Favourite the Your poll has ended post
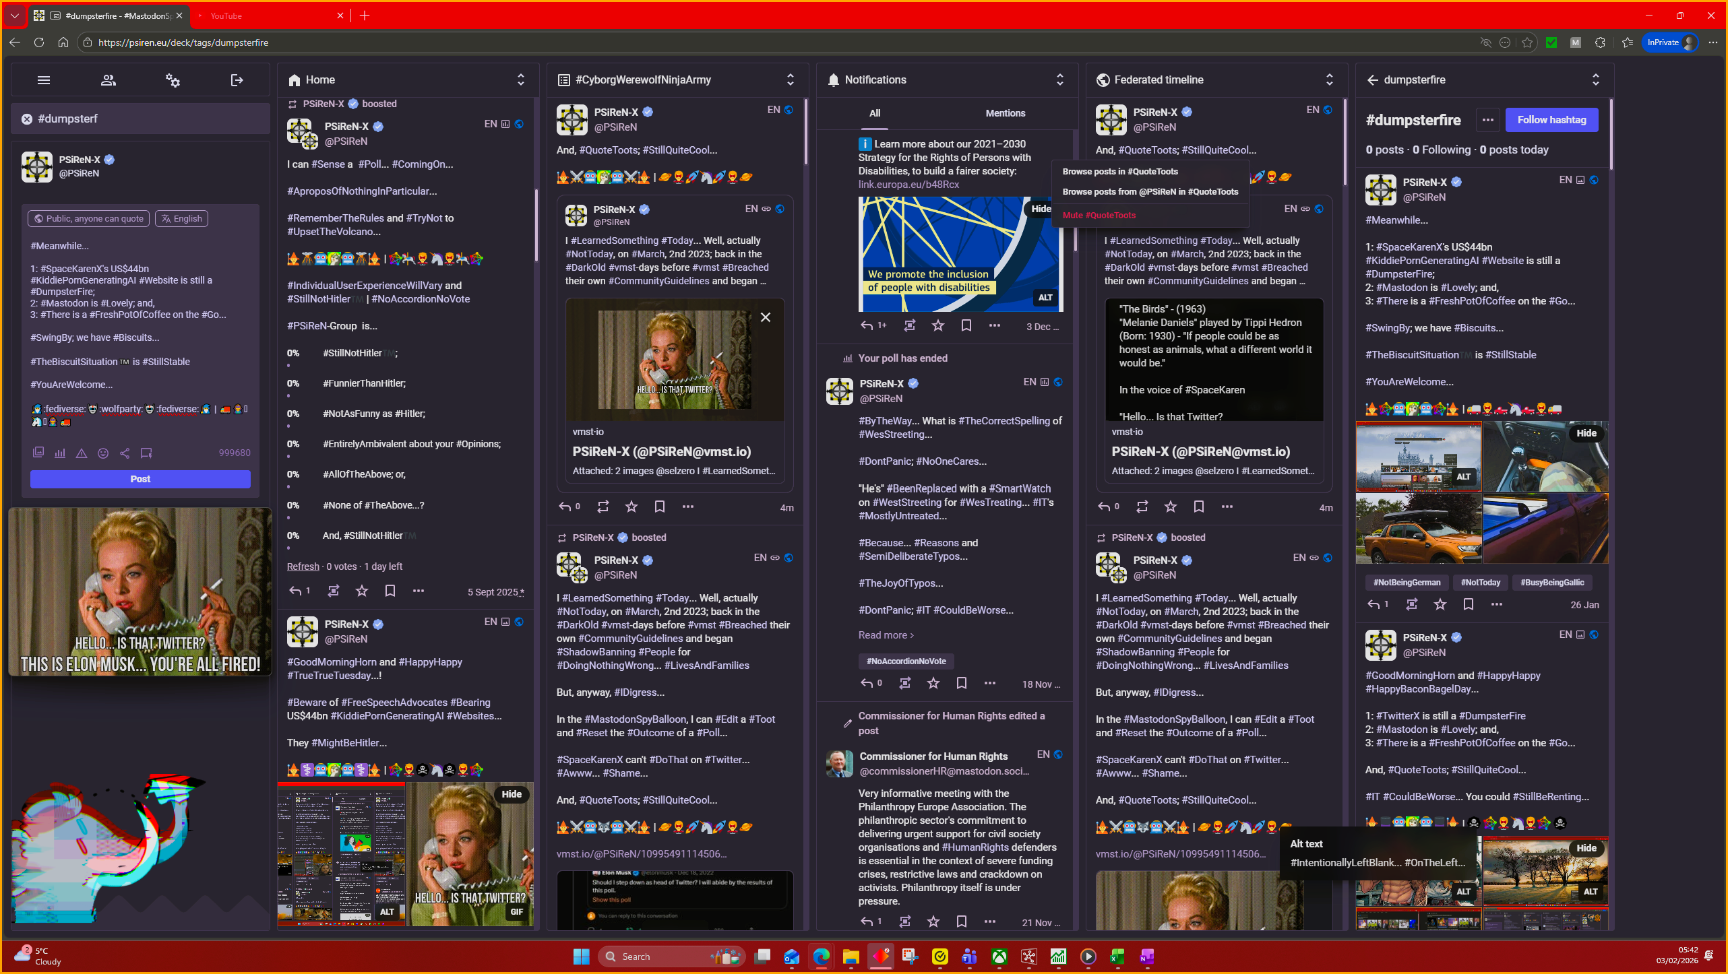 tap(933, 683)
